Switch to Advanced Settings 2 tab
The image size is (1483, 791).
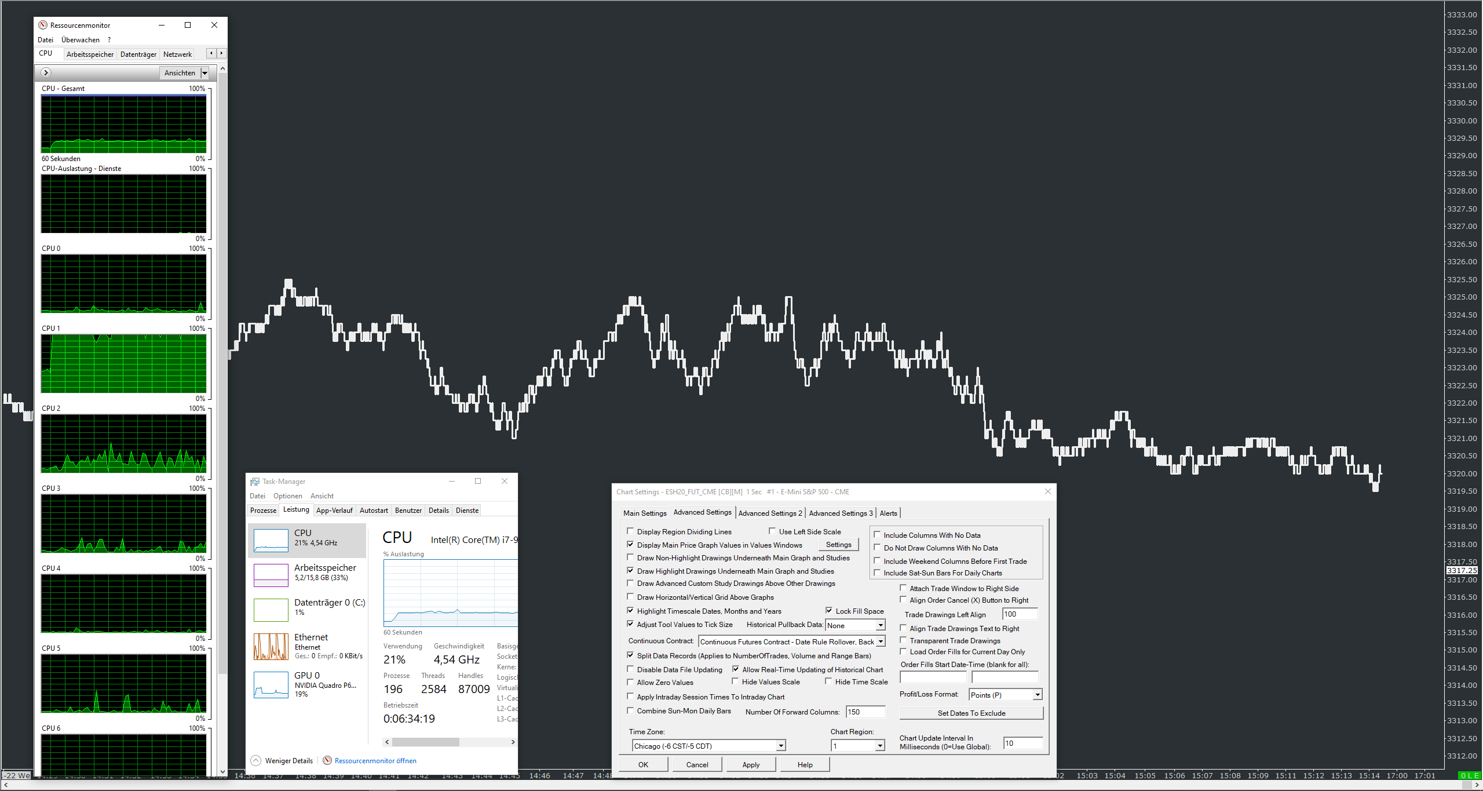pos(770,513)
